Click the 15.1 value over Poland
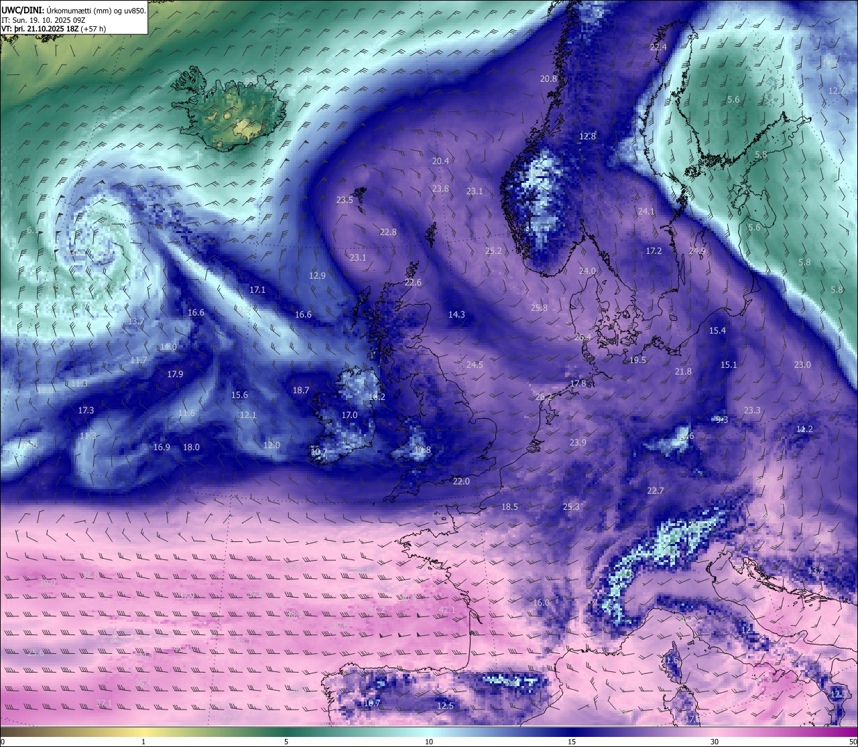Viewport: 858px width, 747px height. 729,365
